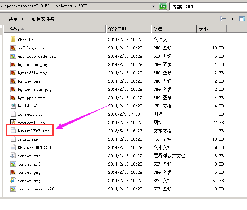The image size is (247, 210).
Task: Click the 搜索 ROOT search field
Action: point(208,6)
